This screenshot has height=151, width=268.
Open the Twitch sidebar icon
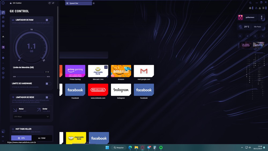3,47
